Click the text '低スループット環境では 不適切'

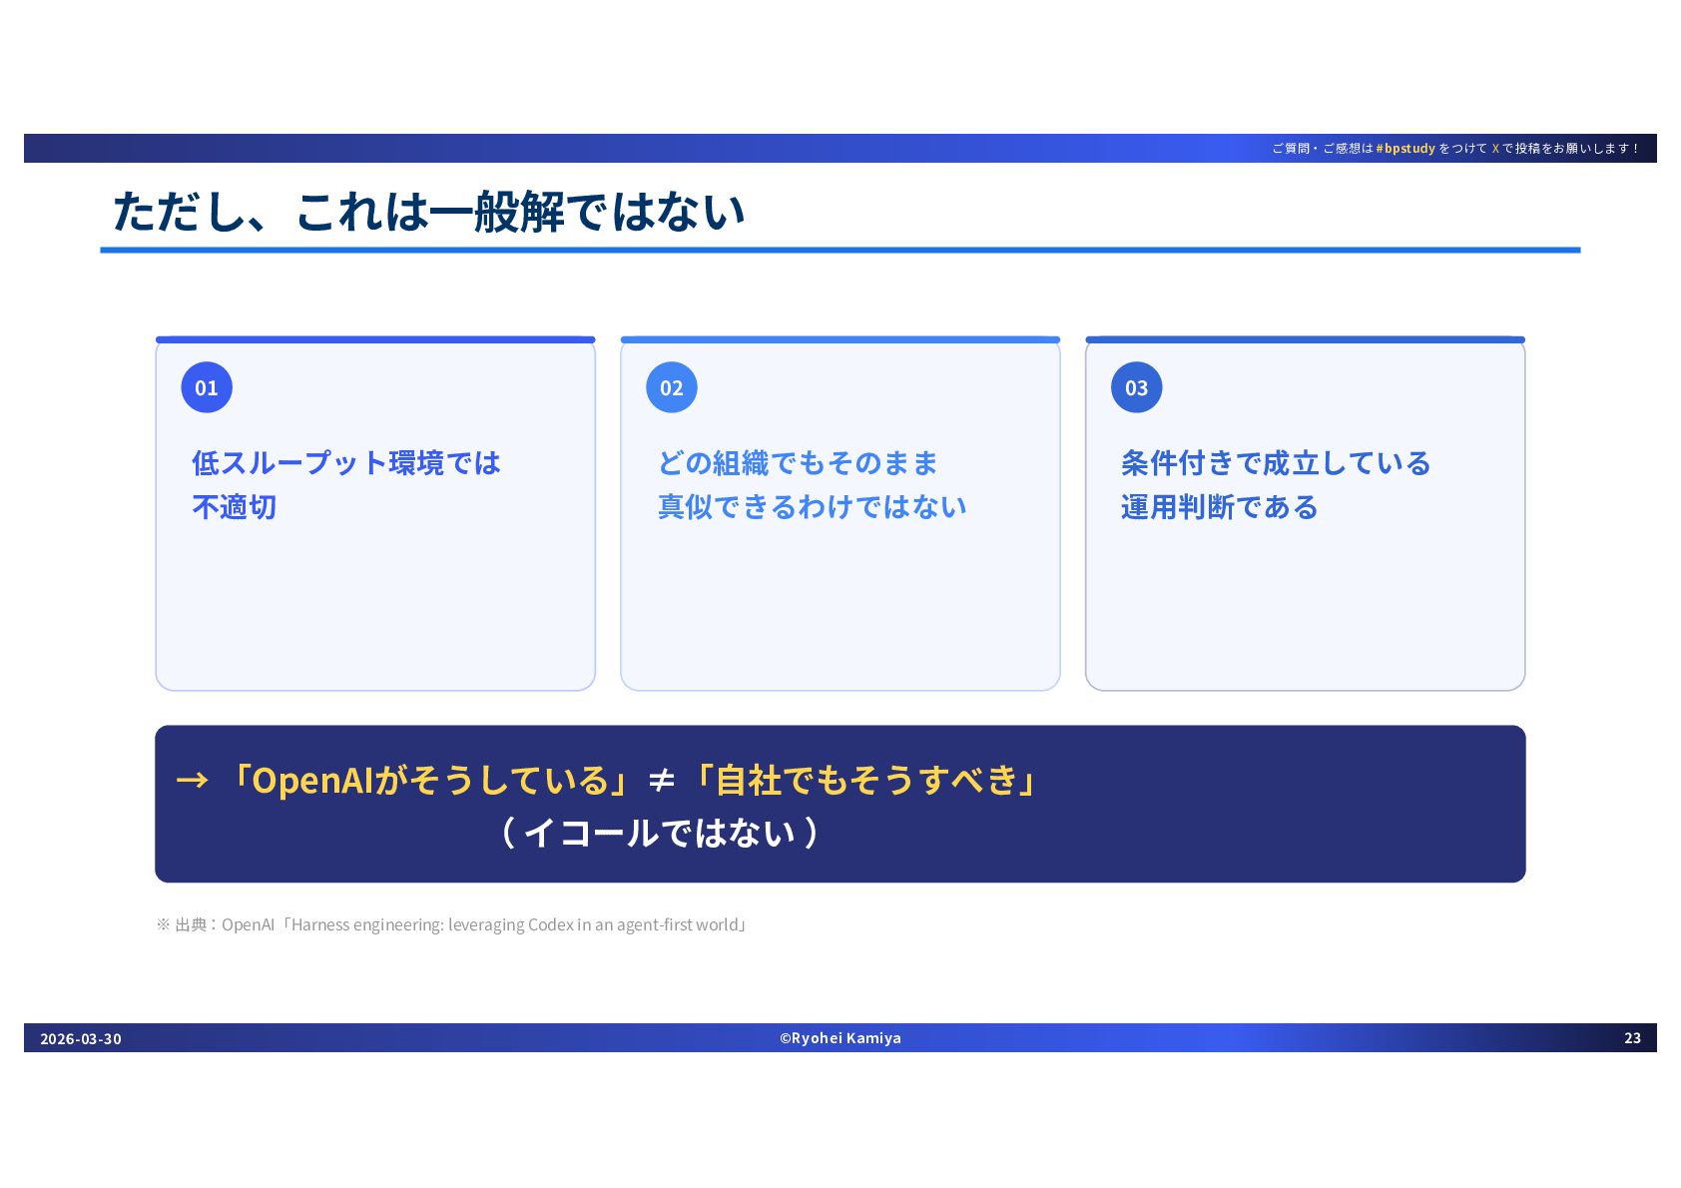point(346,485)
